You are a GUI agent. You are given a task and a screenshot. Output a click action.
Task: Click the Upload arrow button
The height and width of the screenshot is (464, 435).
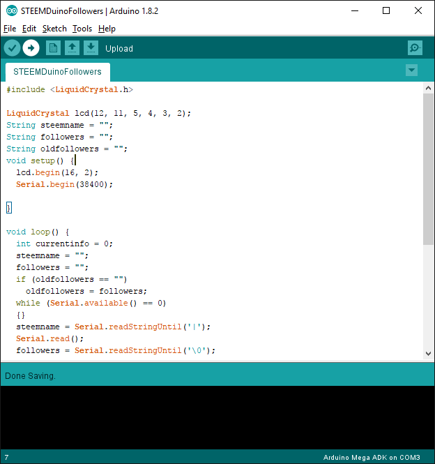point(31,48)
